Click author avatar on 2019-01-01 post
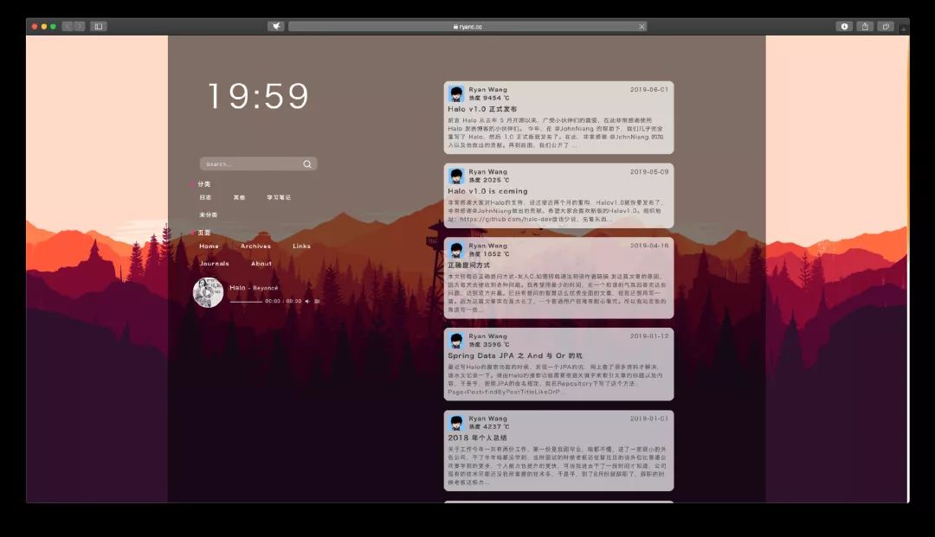 tap(457, 423)
